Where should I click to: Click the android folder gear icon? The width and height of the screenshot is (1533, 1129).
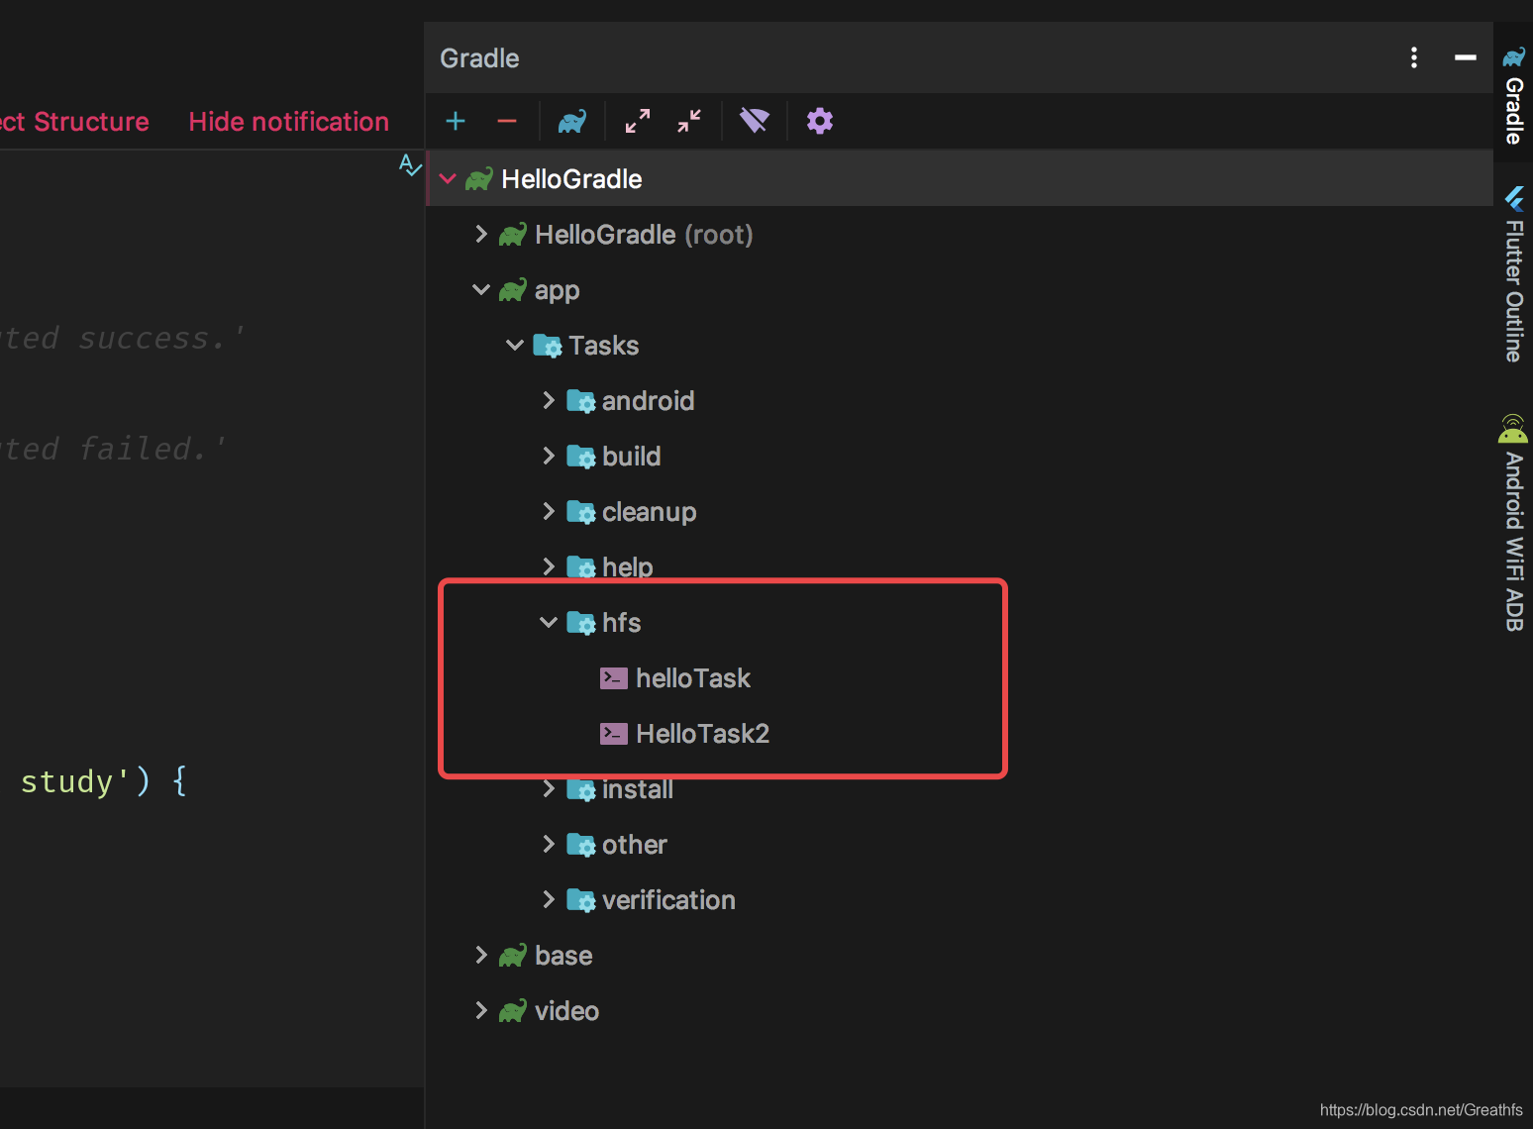[x=581, y=401]
